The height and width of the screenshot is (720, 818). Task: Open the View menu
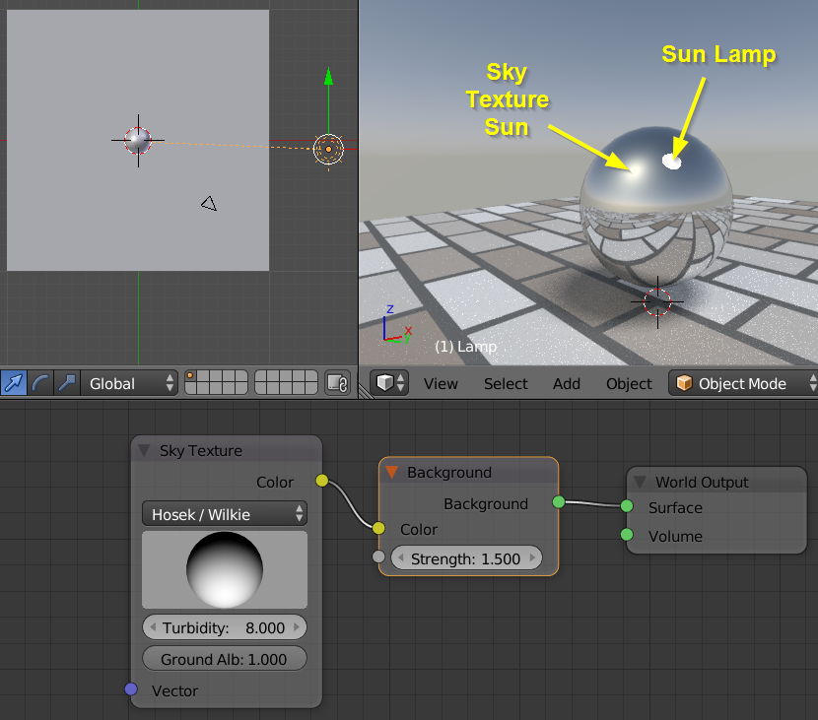coord(441,383)
